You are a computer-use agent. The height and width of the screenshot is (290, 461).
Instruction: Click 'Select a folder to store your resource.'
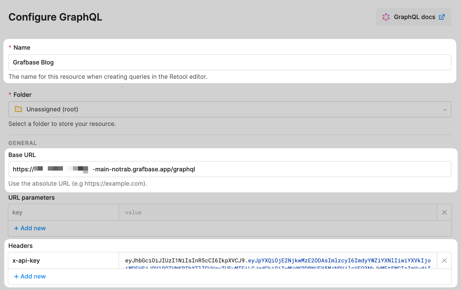(62, 124)
